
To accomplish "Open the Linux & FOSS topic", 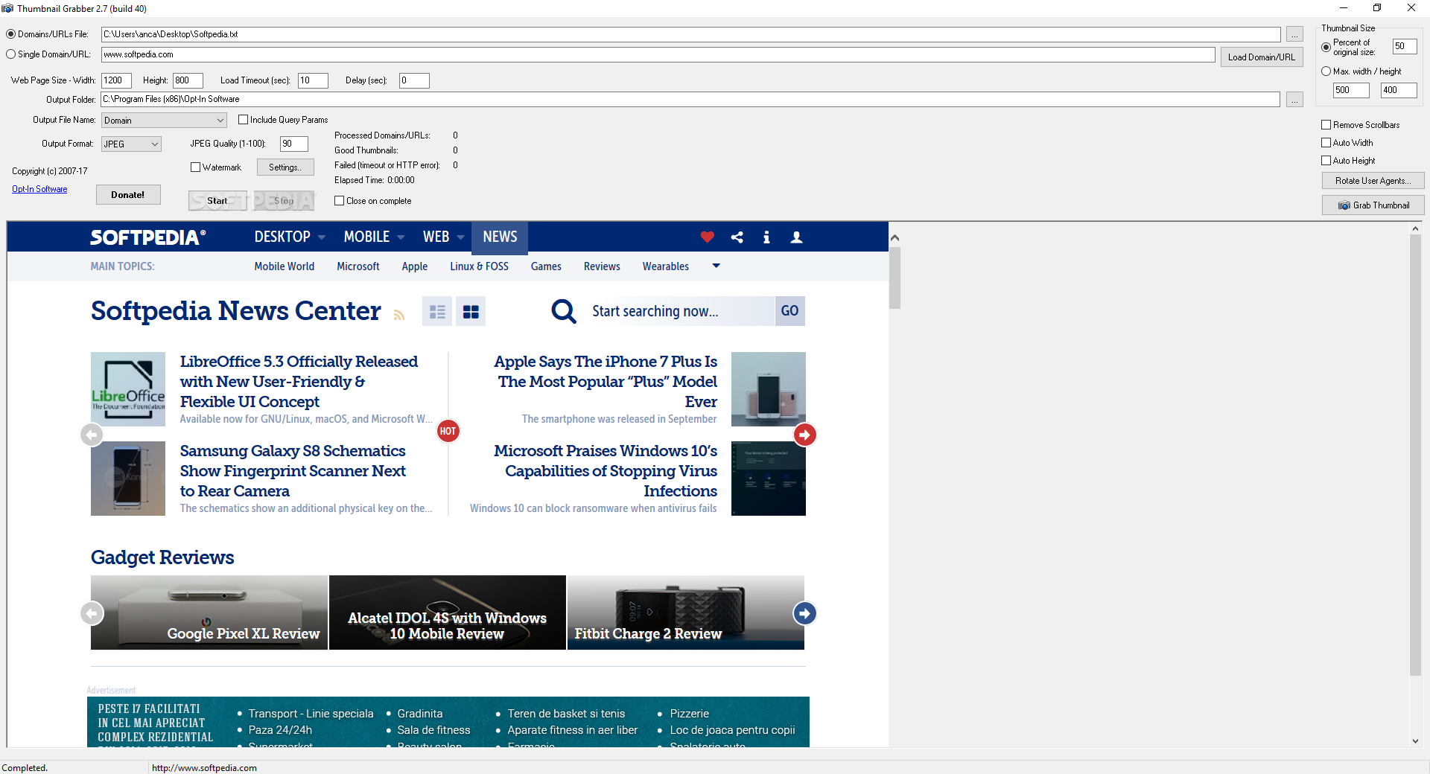I will pos(479,266).
